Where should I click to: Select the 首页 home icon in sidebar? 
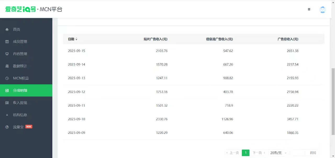tap(7, 29)
